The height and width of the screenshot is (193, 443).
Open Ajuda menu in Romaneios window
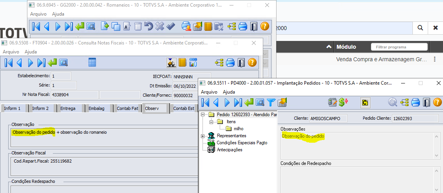pos(58,14)
